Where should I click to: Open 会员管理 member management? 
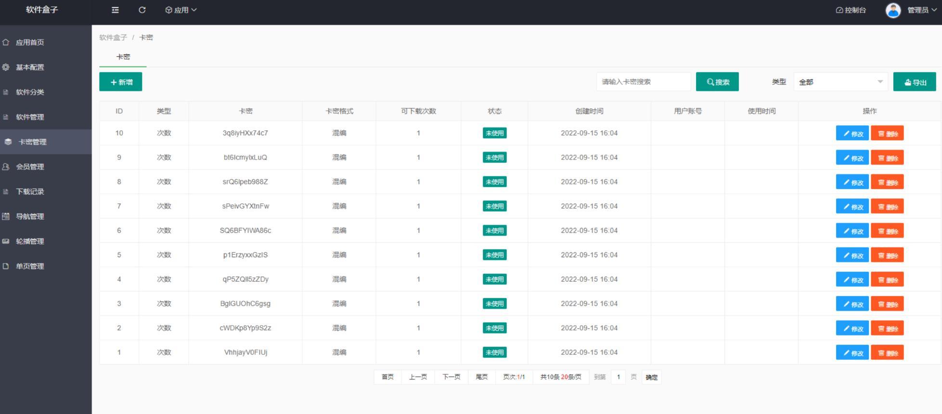tap(30, 167)
